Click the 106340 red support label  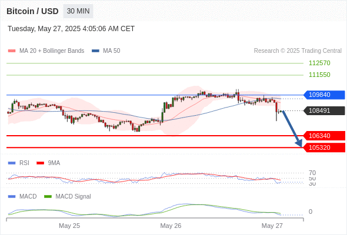click(324, 136)
